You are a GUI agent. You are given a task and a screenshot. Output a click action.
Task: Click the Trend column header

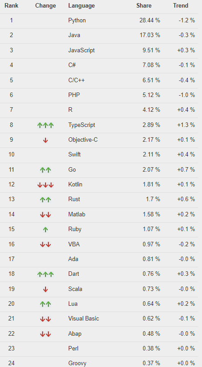click(181, 6)
